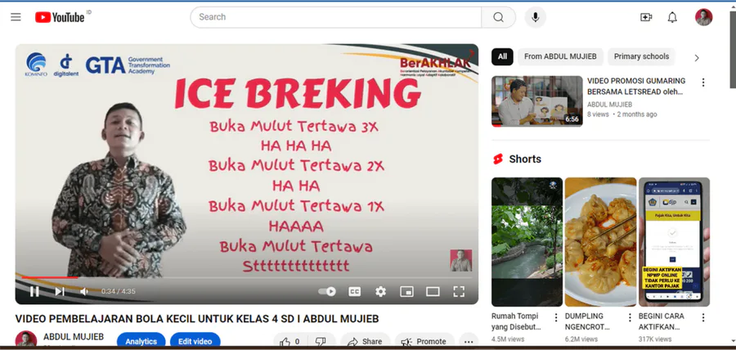Type in the YouTube search field
Screen dimensions: 736x350
point(335,17)
